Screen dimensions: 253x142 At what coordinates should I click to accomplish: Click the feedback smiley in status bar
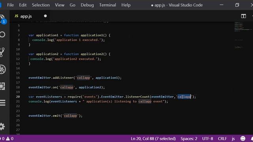[x=243, y=138]
